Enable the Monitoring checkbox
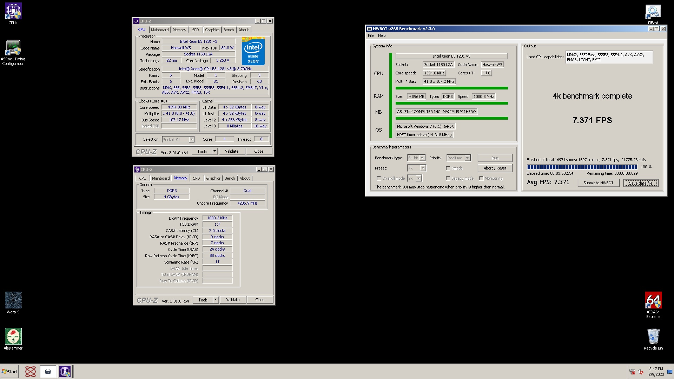The image size is (674, 379). [x=481, y=178]
